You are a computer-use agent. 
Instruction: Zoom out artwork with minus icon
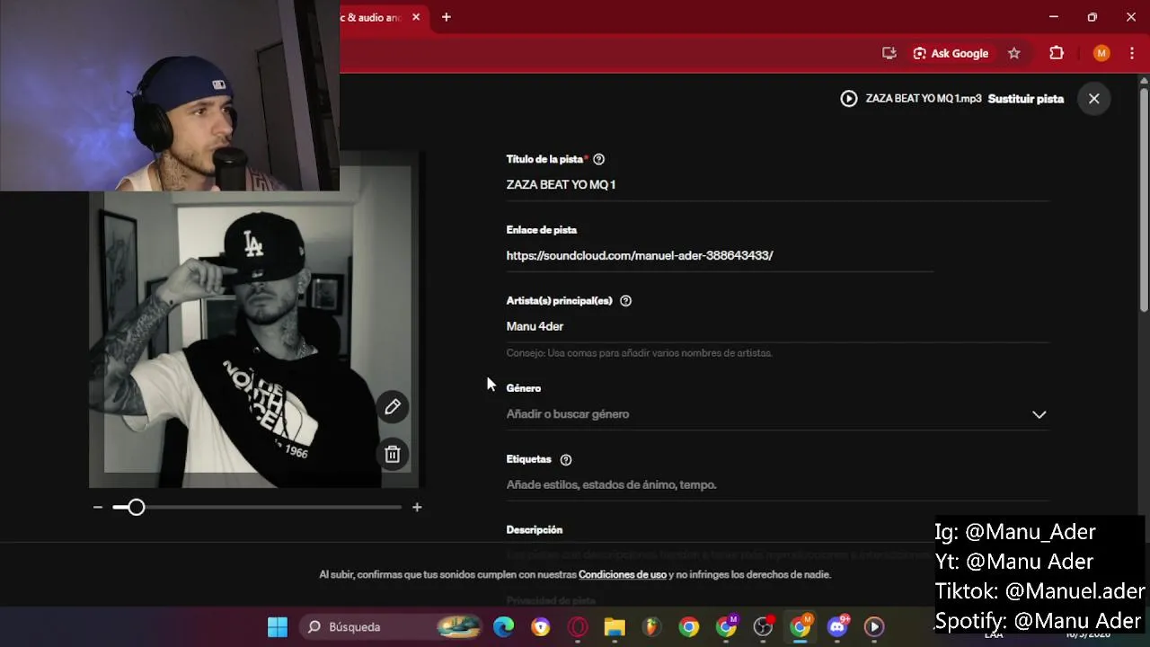click(97, 508)
